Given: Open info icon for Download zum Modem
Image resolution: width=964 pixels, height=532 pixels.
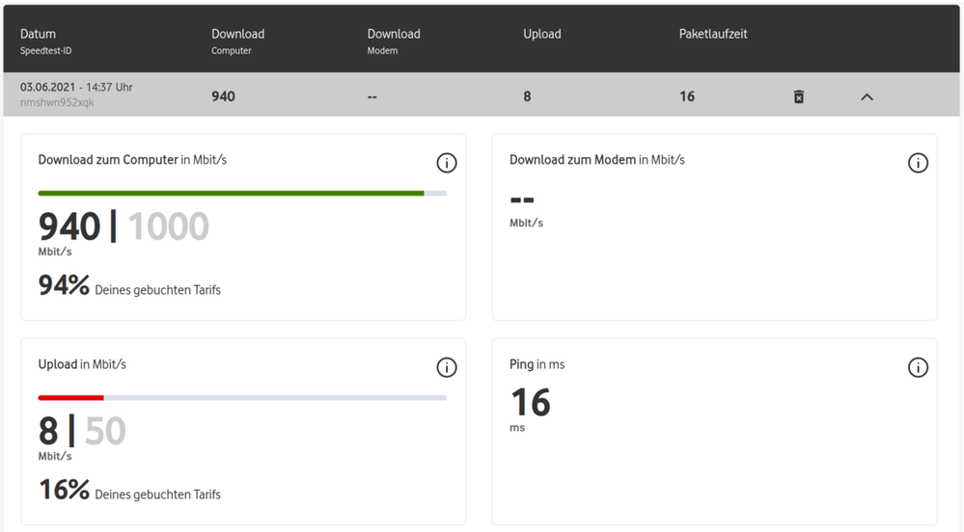Looking at the screenshot, I should 918,163.
